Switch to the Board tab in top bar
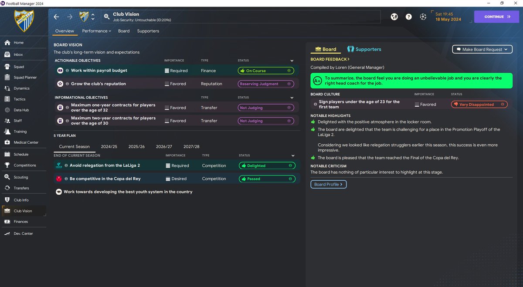This screenshot has width=523, height=287. pos(124,31)
